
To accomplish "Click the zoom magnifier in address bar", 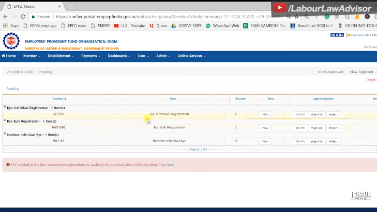I will 289,17.
